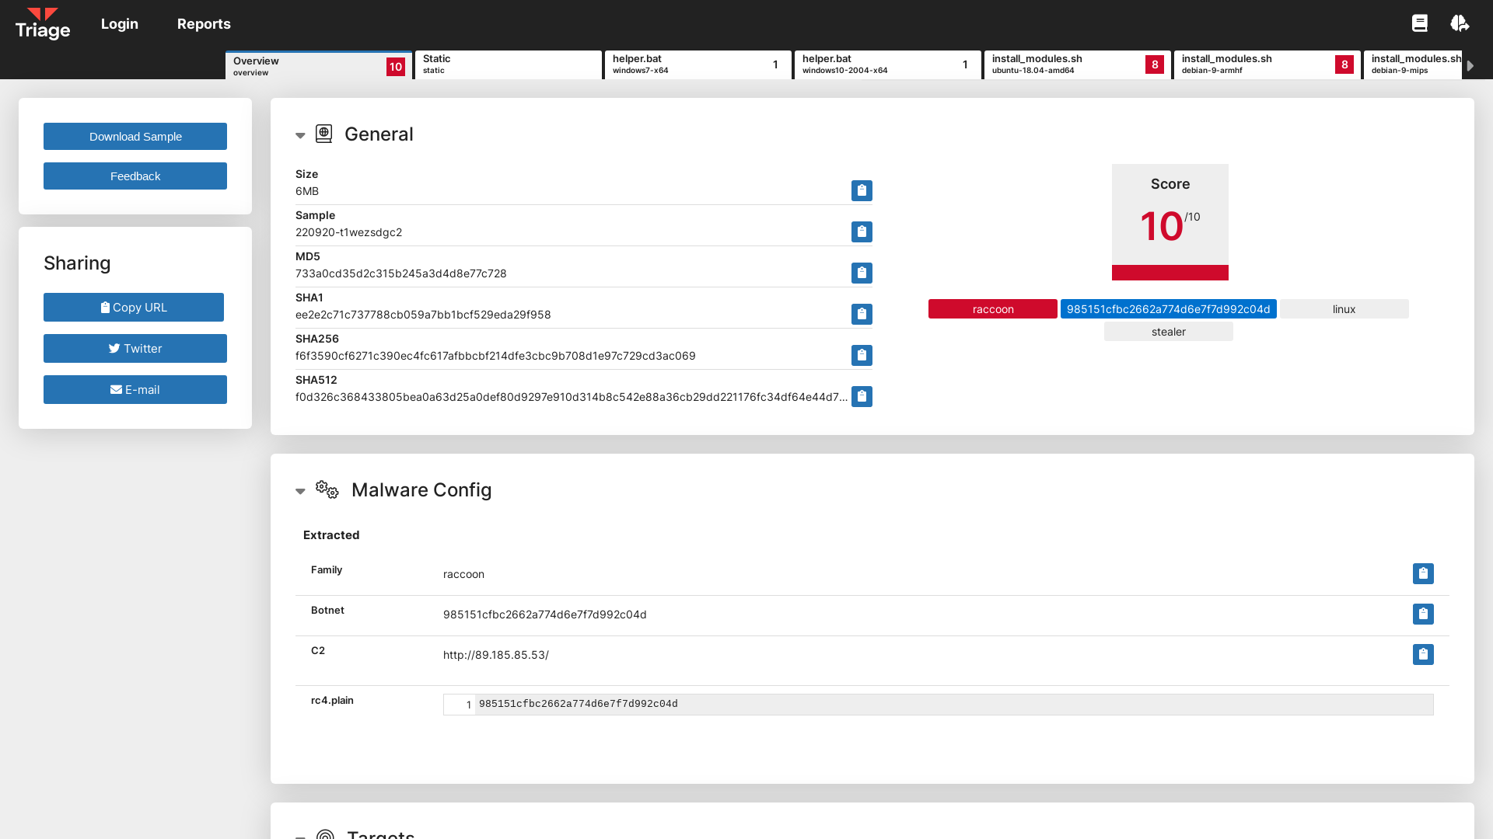This screenshot has height=839, width=1493.
Task: Open the helper.bat windows7-x64 report tab
Action: 696,64
